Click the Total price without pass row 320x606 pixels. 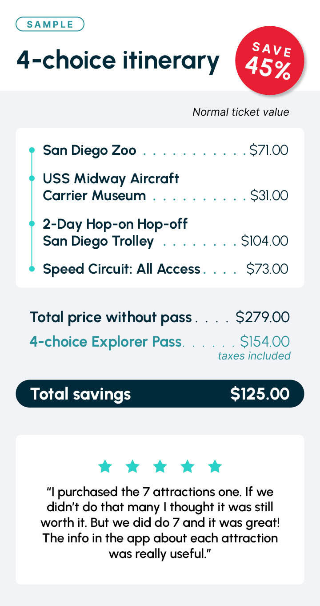160,317
